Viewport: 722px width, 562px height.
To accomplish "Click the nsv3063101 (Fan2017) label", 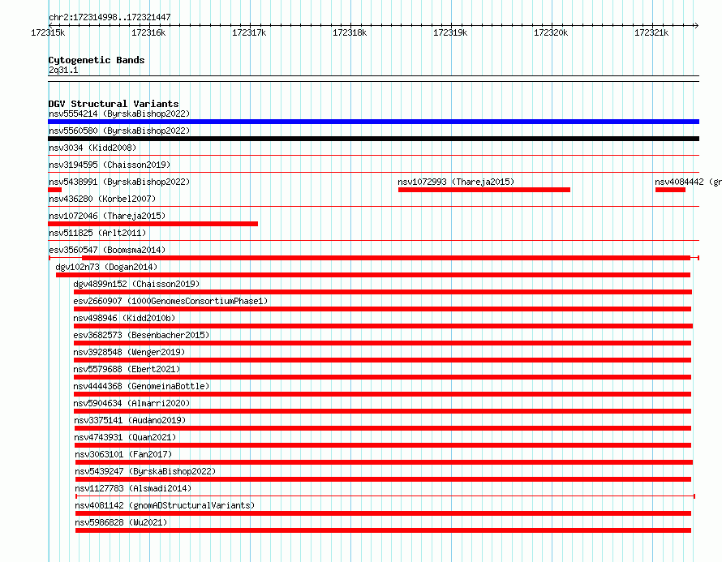I will (123, 454).
